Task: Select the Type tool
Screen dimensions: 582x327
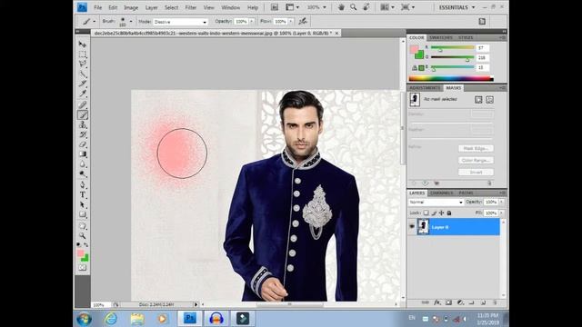Action: coord(83,195)
